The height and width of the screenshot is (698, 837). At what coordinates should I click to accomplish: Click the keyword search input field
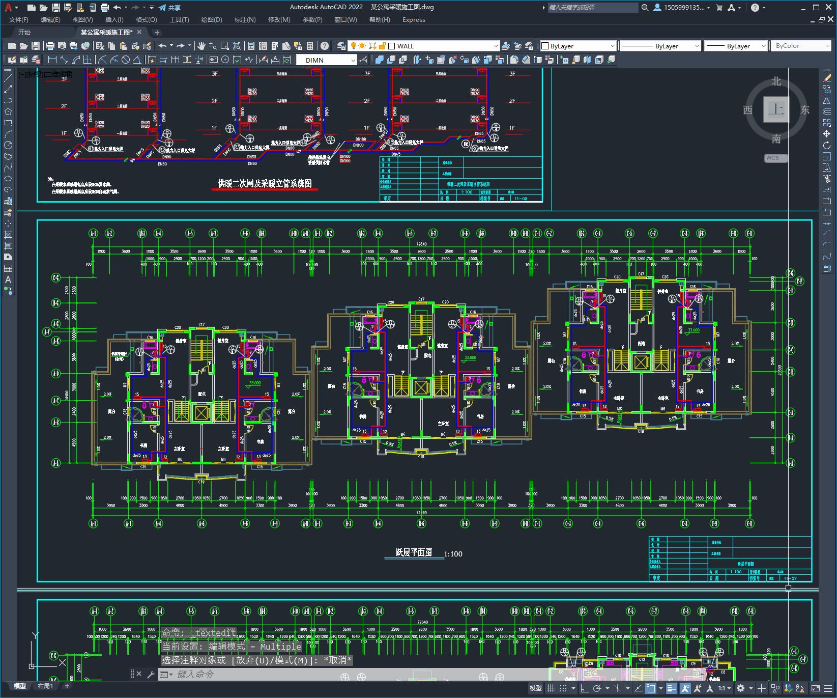coord(592,8)
